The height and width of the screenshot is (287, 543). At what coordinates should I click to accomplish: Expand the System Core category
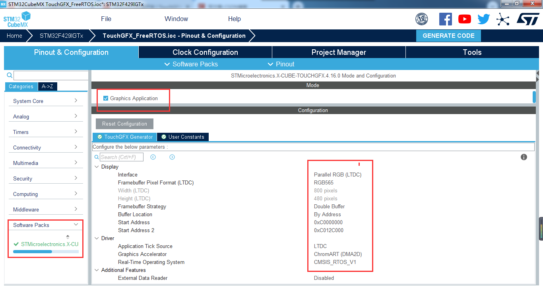pyautogui.click(x=46, y=101)
